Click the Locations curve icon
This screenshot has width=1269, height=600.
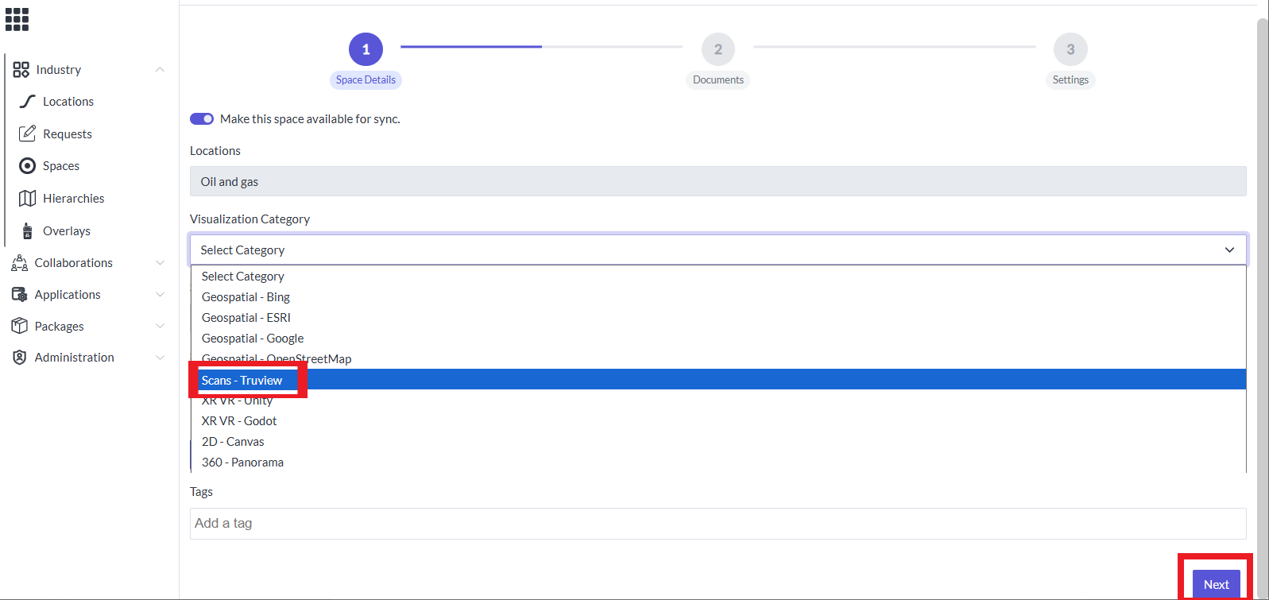pos(28,102)
